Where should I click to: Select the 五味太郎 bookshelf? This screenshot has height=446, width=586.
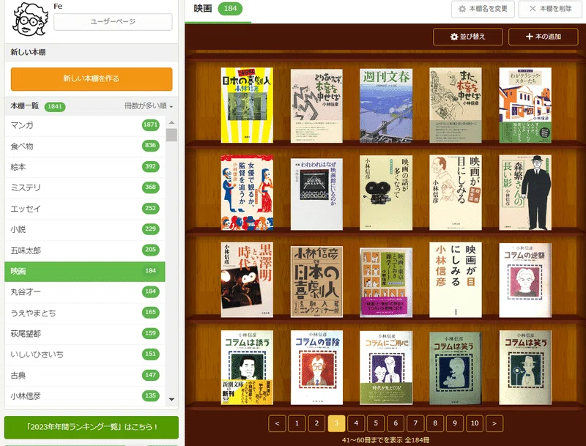85,250
